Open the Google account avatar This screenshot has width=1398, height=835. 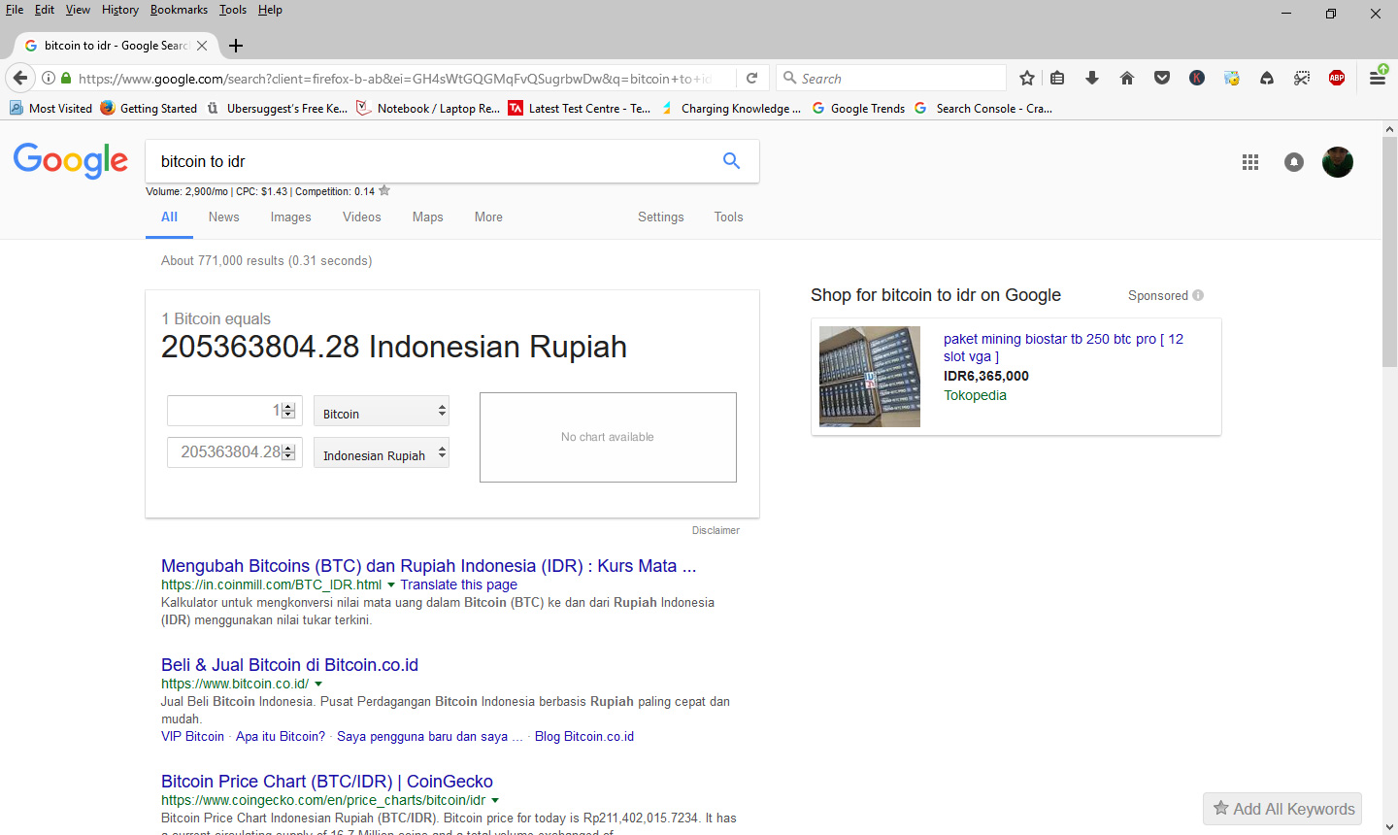[1338, 162]
